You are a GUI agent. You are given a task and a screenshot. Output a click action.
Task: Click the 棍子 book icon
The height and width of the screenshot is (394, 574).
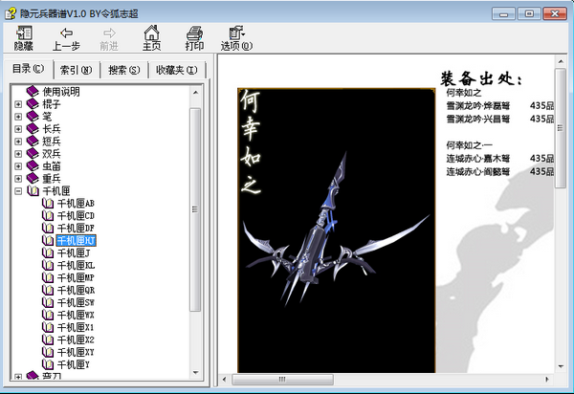tap(33, 104)
